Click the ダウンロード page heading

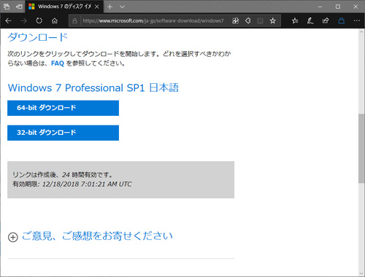[37, 37]
